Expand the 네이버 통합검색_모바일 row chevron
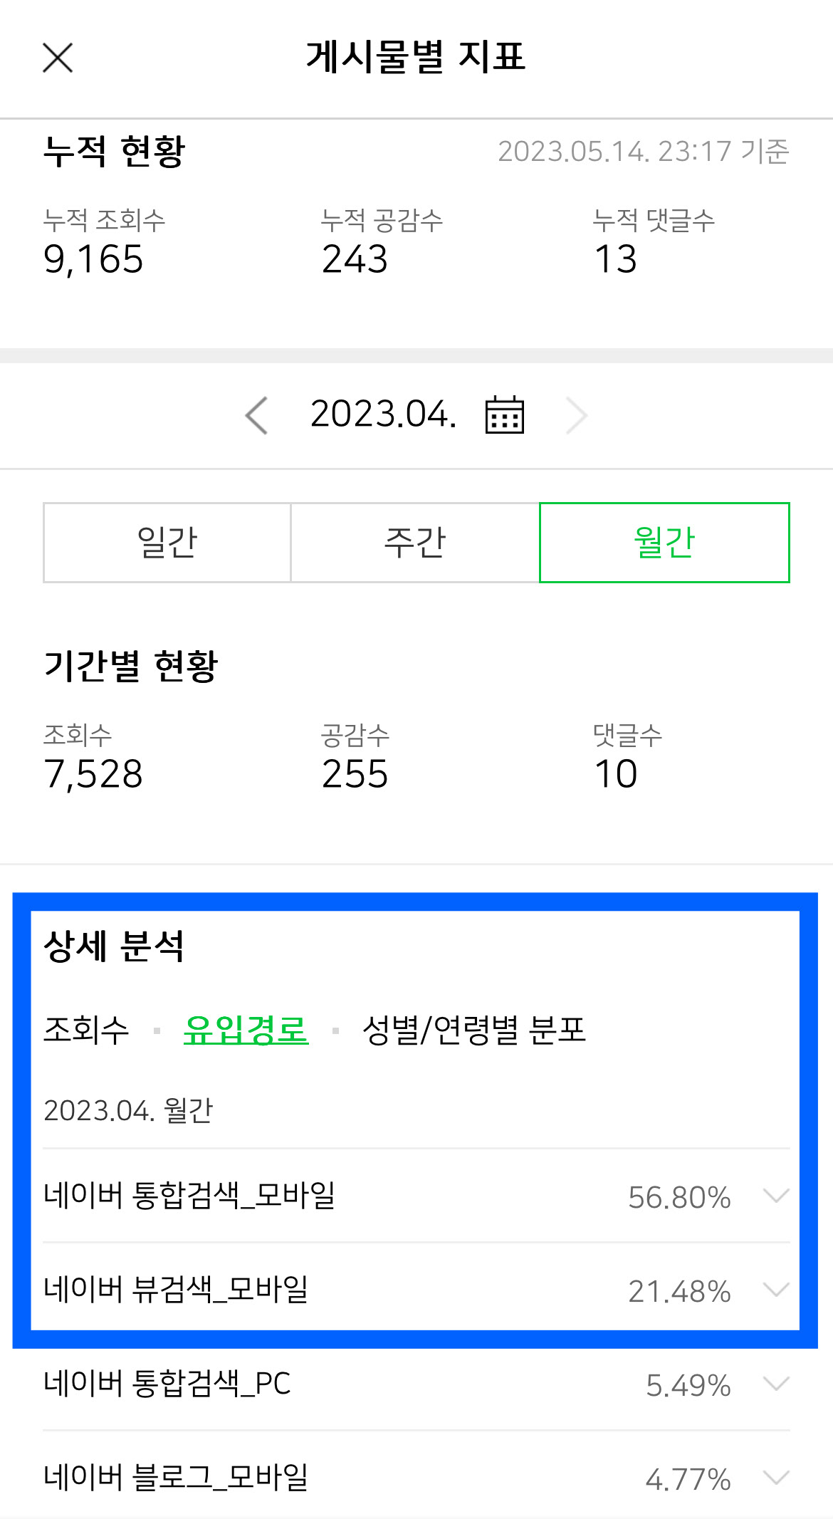 click(x=775, y=1195)
